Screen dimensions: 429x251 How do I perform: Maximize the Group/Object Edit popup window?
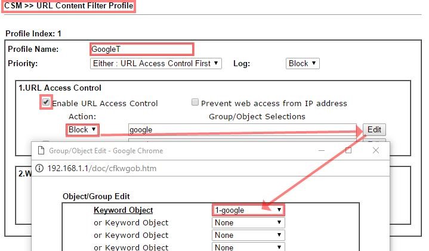[x=348, y=150]
